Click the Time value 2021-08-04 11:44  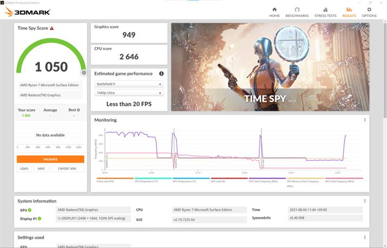point(325,210)
